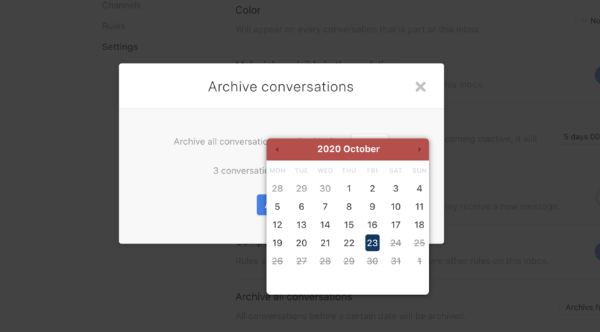
Task: Close the Archive conversations dialog
Action: 420,87
